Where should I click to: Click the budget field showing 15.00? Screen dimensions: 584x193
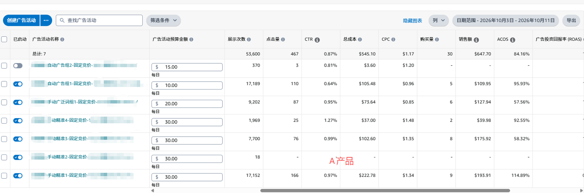coord(187,67)
